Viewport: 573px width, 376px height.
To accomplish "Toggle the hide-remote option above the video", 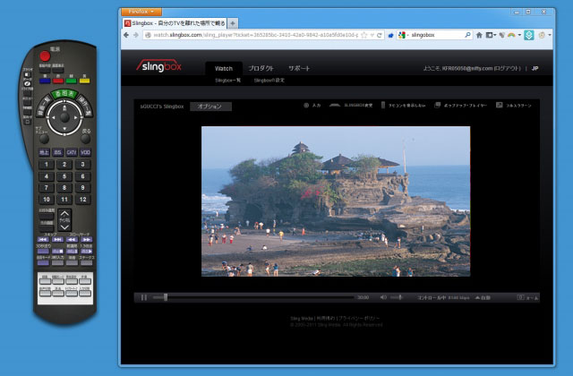I will pyautogui.click(x=404, y=106).
